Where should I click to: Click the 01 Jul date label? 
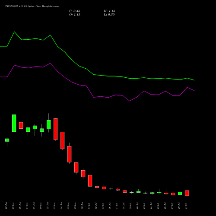point(89,206)
